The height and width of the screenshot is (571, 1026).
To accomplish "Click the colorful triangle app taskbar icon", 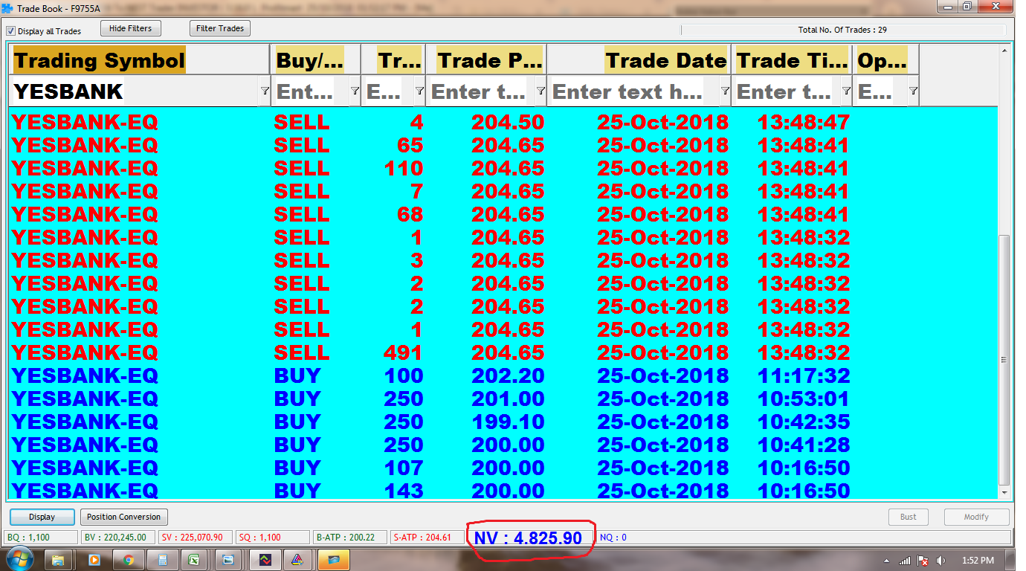I will click(297, 560).
